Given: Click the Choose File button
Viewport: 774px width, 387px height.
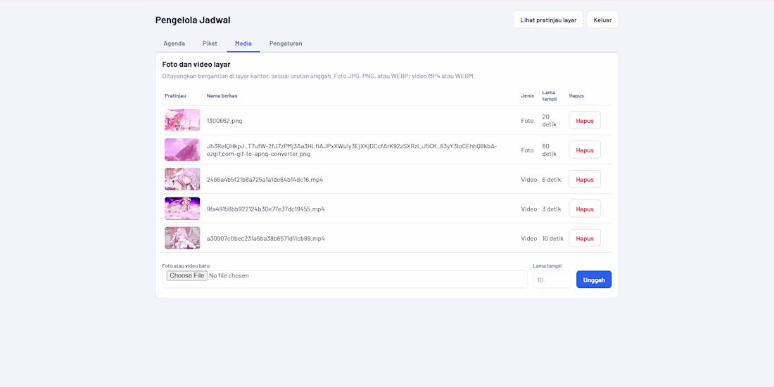Looking at the screenshot, I should click(186, 275).
